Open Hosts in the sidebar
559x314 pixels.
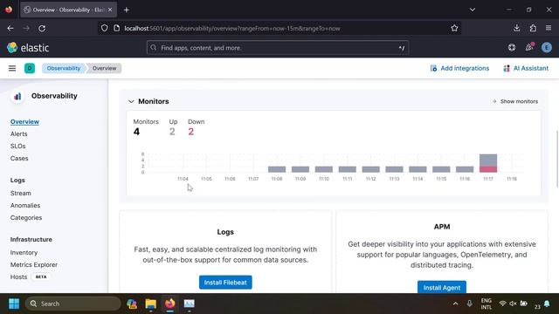[x=18, y=276]
